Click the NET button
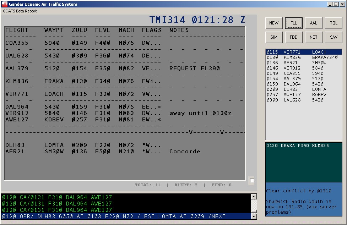Image resolution: width=347 pixels, height=225 pixels. 313,37
